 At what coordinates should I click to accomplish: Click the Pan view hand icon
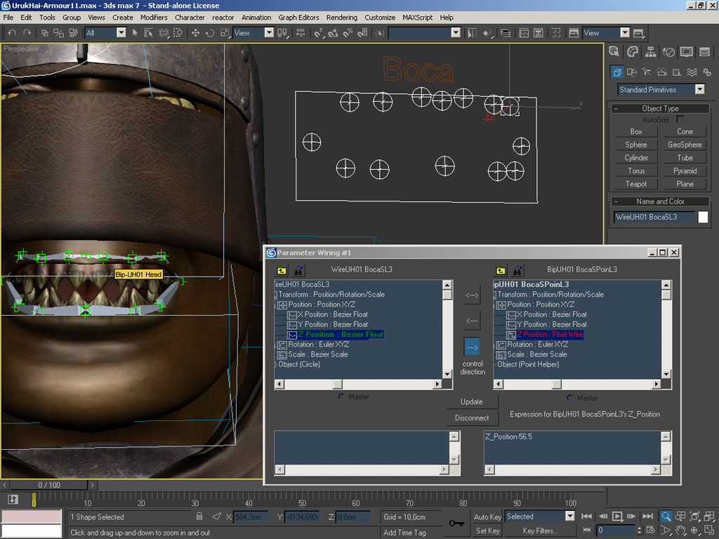pos(680,531)
